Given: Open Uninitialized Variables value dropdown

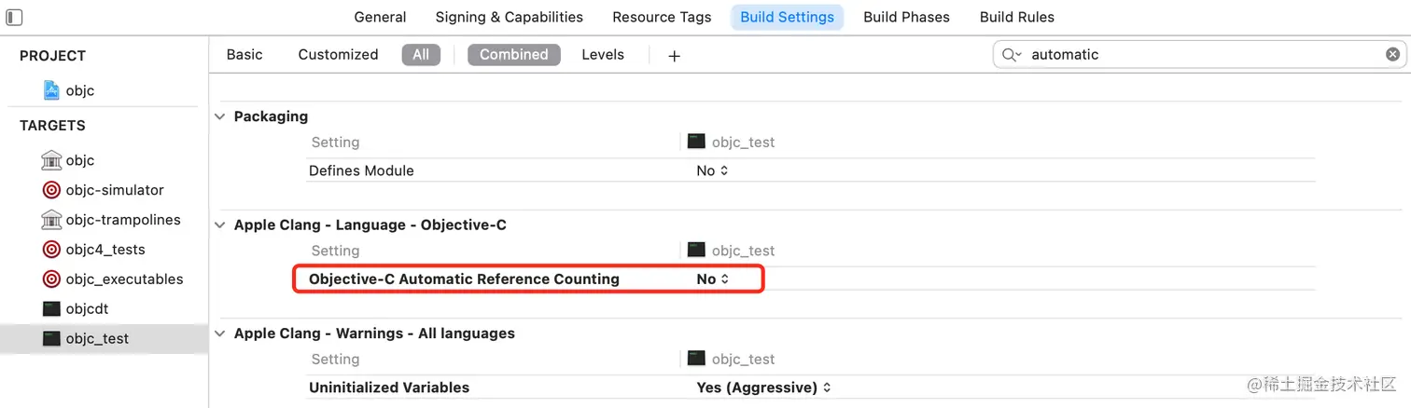Looking at the screenshot, I should [x=763, y=388].
